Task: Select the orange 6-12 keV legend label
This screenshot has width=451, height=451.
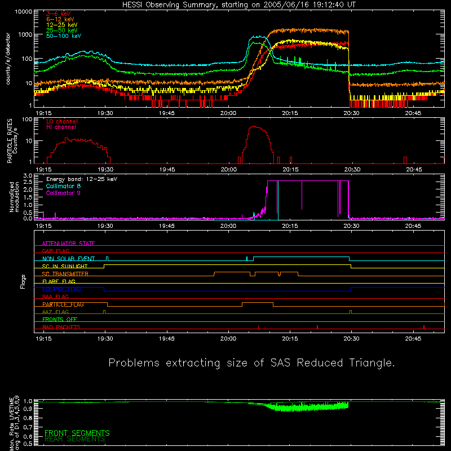Action: click(60, 19)
